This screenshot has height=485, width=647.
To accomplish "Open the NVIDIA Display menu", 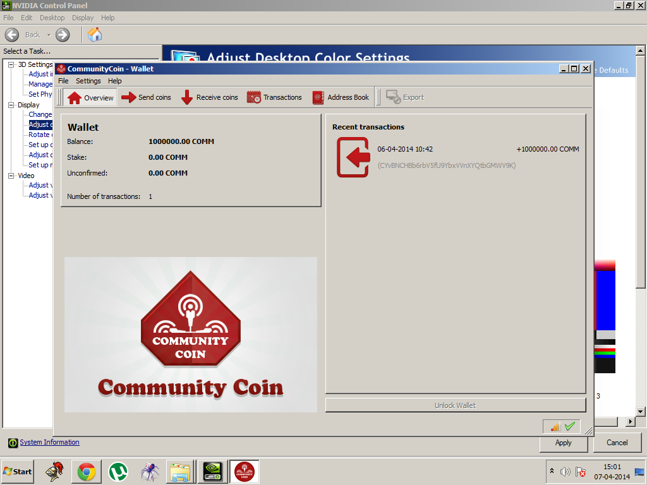I will [x=83, y=18].
